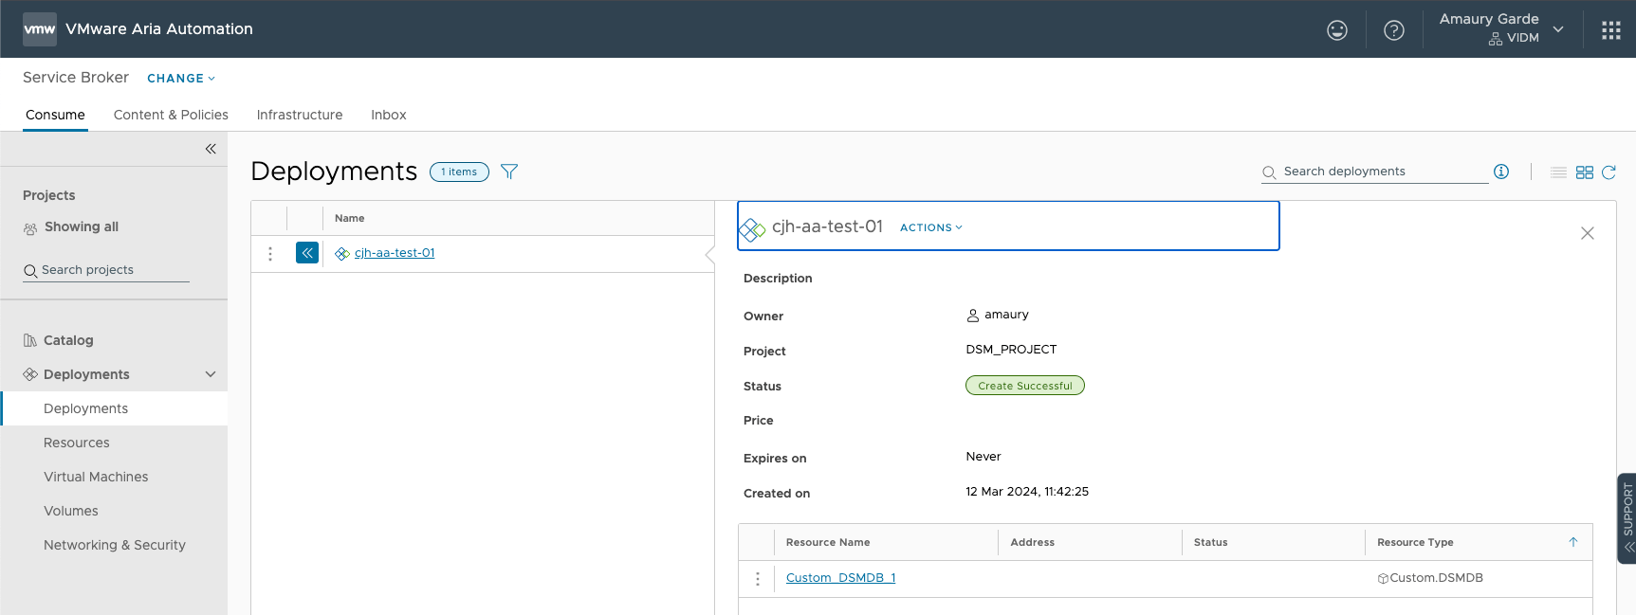Open Virtual Machines in the sidebar
Image resolution: width=1636 pixels, height=615 pixels.
click(x=96, y=477)
